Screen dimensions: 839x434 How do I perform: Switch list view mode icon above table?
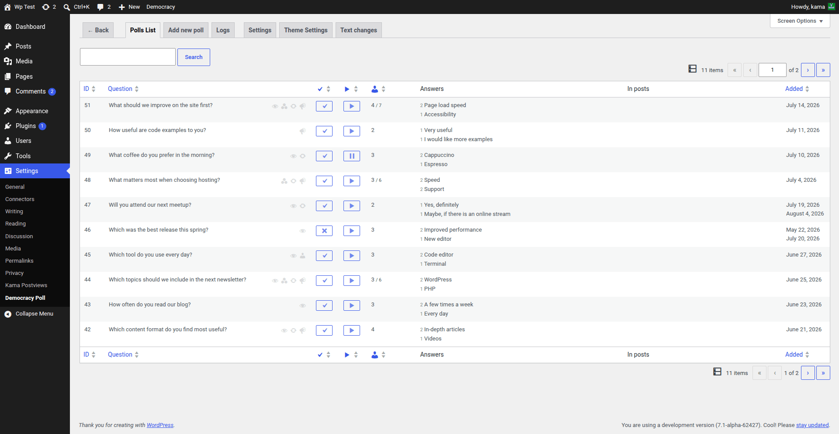(x=693, y=69)
